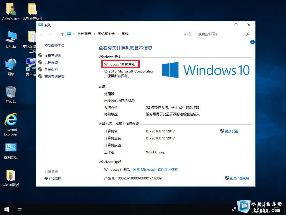
Task: Open the Administrator folder desktop icon
Action: click(x=11, y=12)
